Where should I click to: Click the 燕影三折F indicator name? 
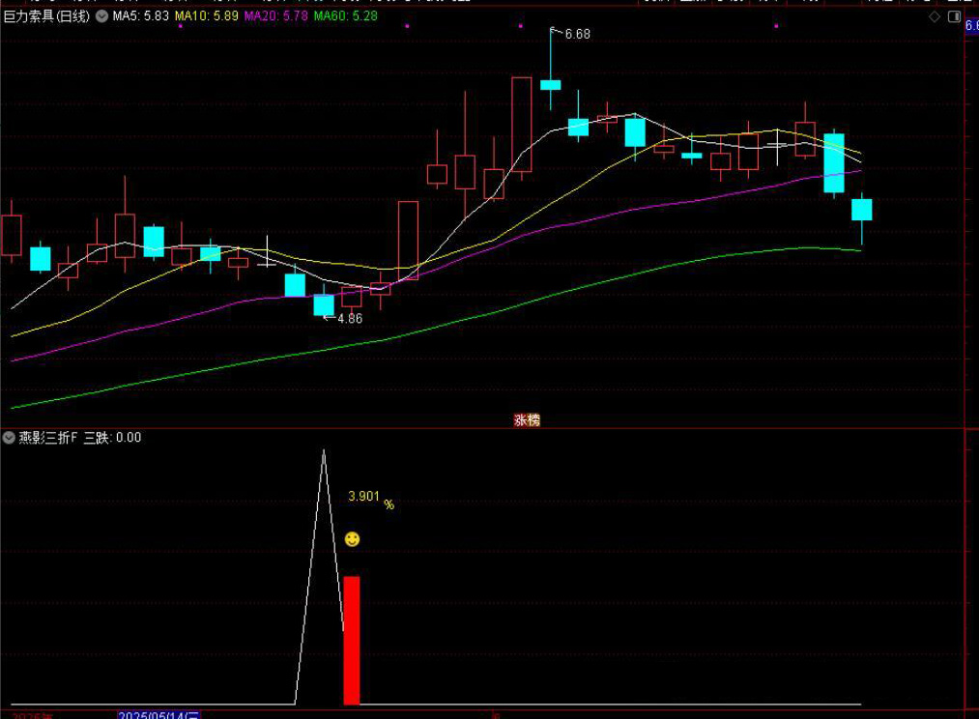pyautogui.click(x=48, y=438)
